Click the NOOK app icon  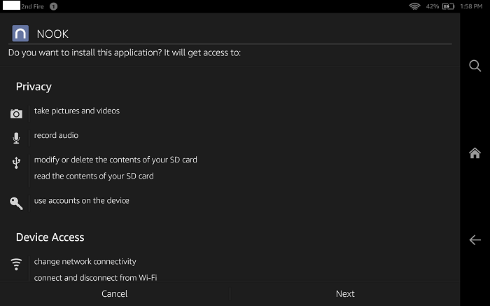click(x=20, y=34)
